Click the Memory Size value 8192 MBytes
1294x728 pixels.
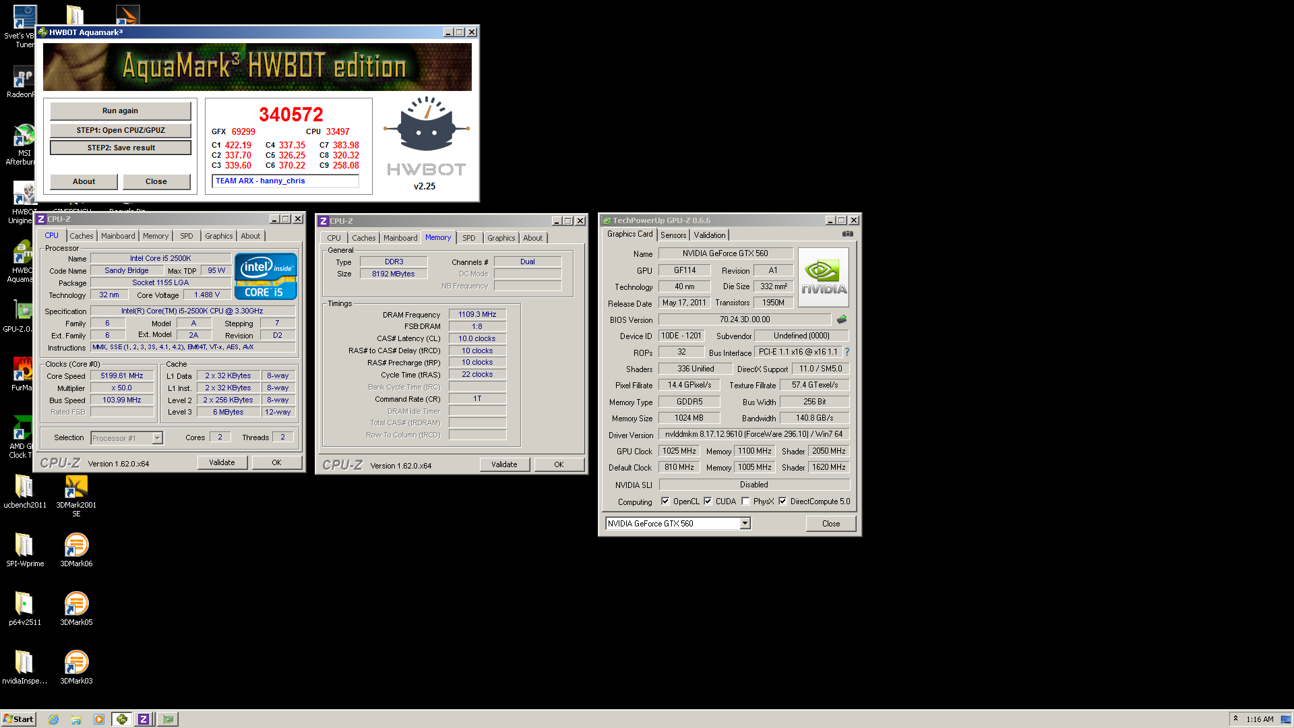(x=394, y=274)
